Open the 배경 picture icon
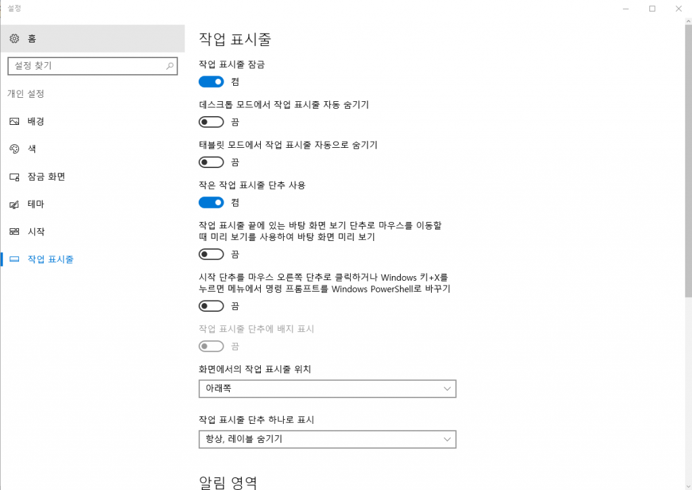 pyautogui.click(x=14, y=121)
